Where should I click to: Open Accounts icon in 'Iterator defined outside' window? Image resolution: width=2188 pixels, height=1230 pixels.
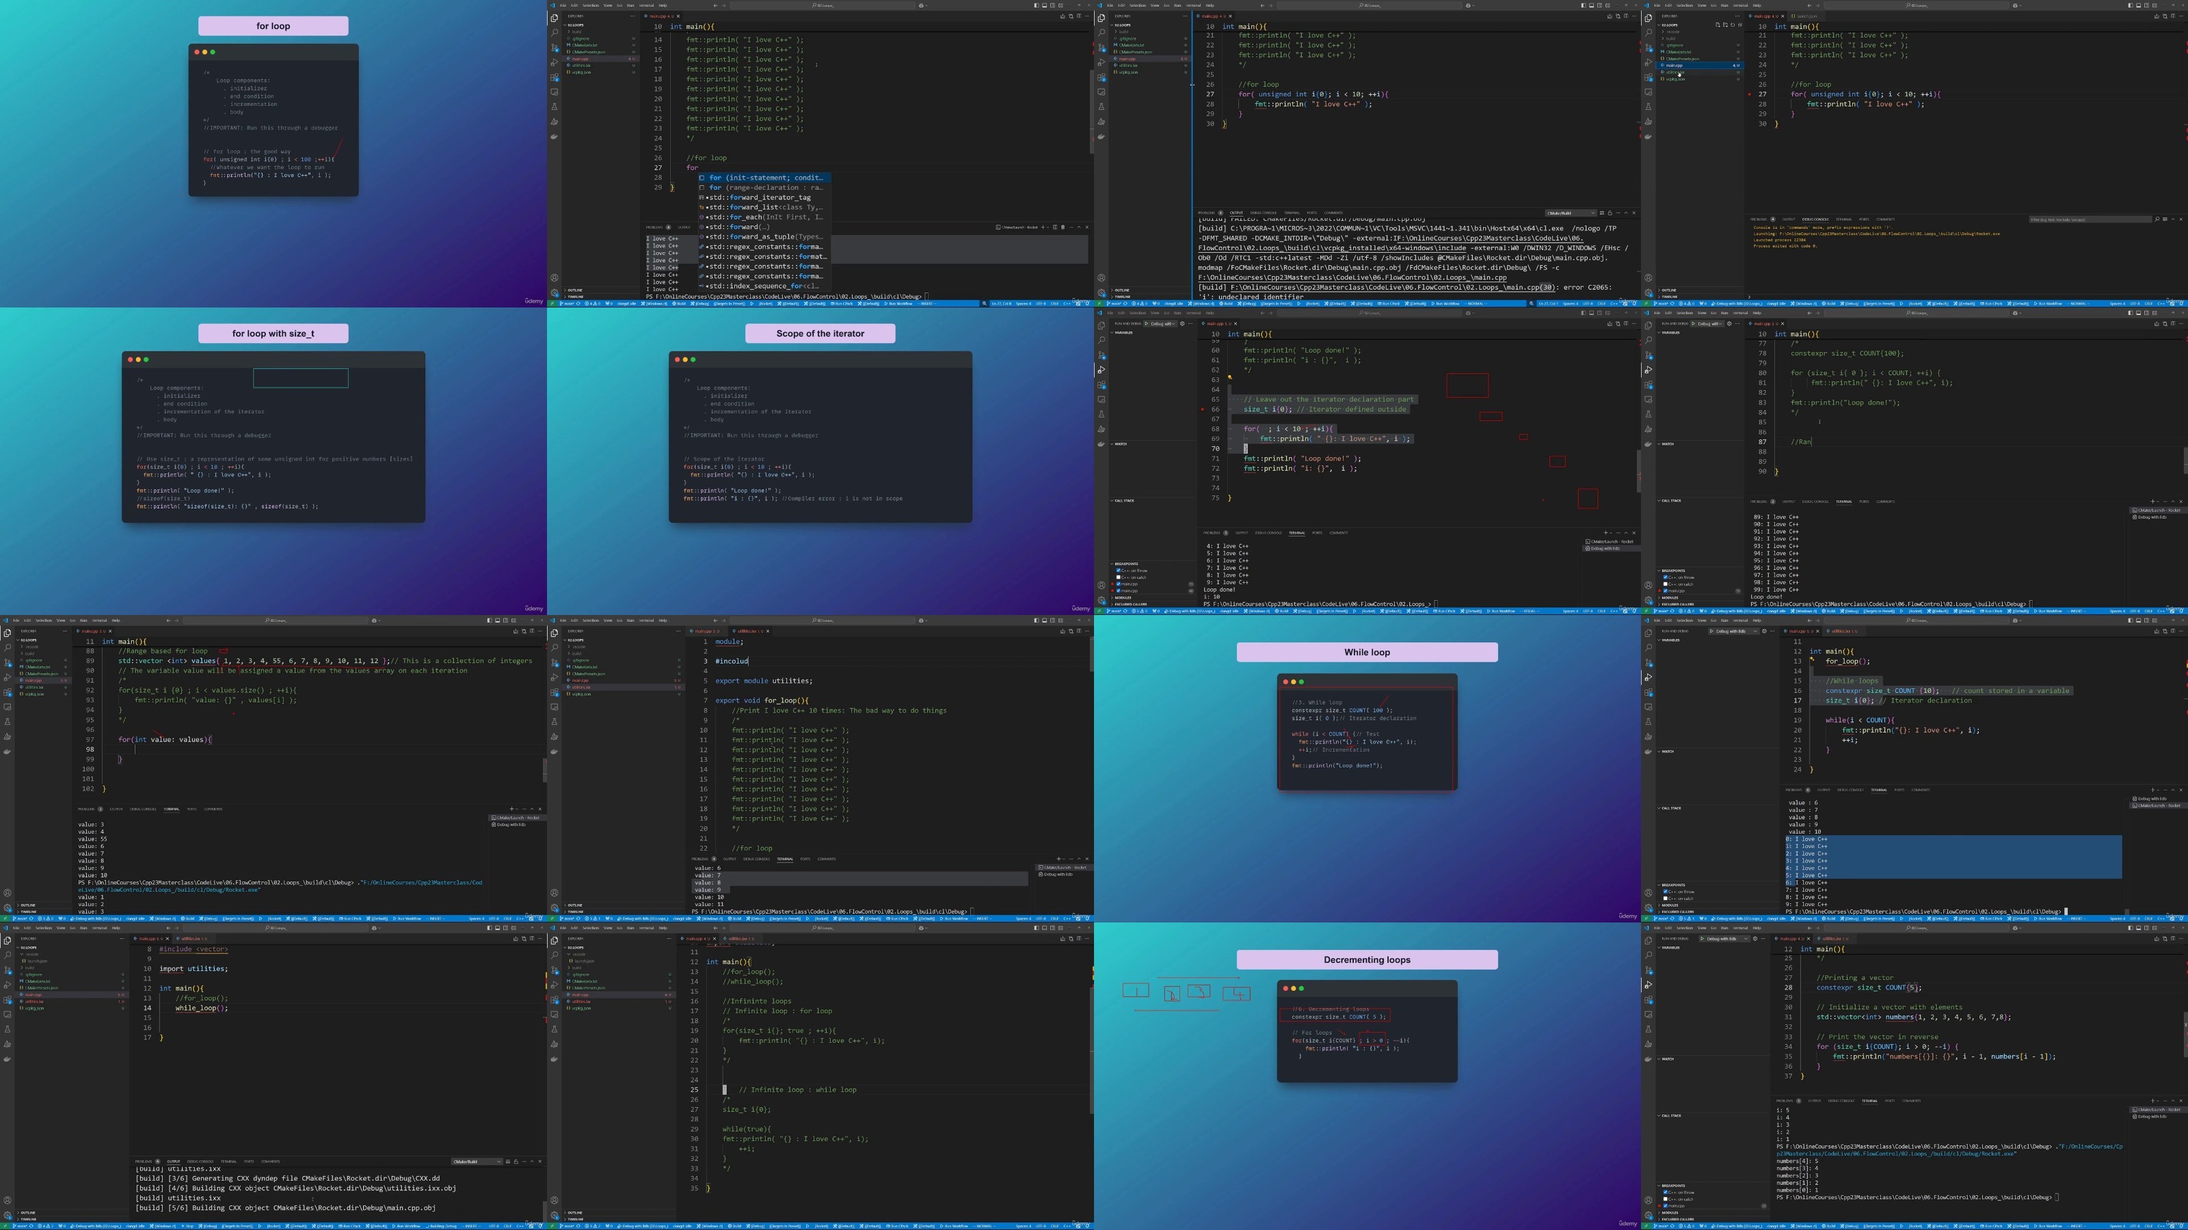[x=1101, y=586]
